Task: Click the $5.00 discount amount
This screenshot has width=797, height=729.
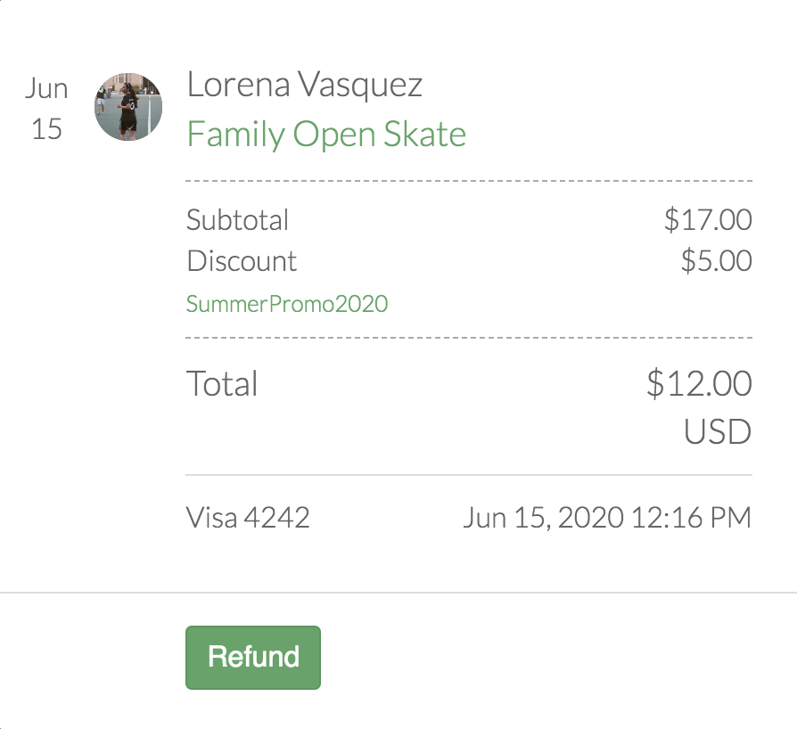Action: [716, 261]
